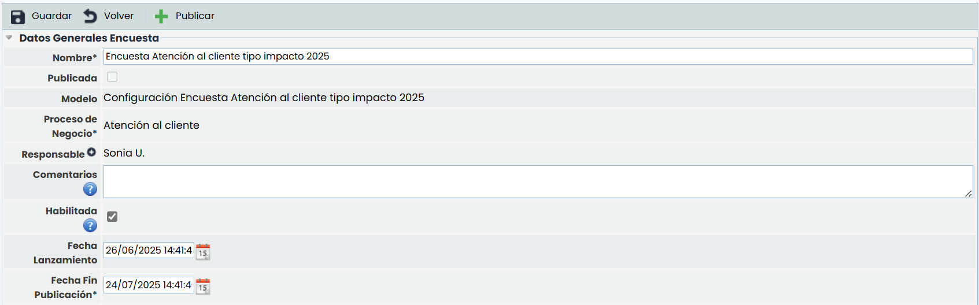The width and height of the screenshot is (979, 305).
Task: Open the help icon under Habilitada
Action: (x=90, y=225)
